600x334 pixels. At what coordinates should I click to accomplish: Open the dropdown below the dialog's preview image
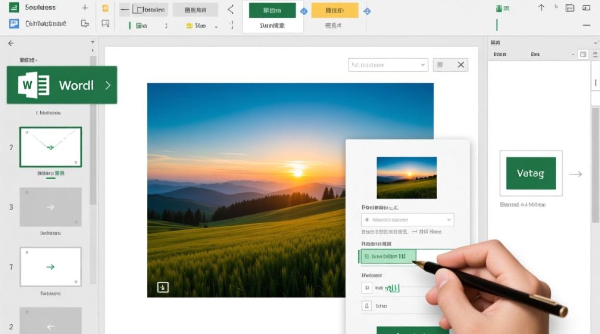click(408, 220)
